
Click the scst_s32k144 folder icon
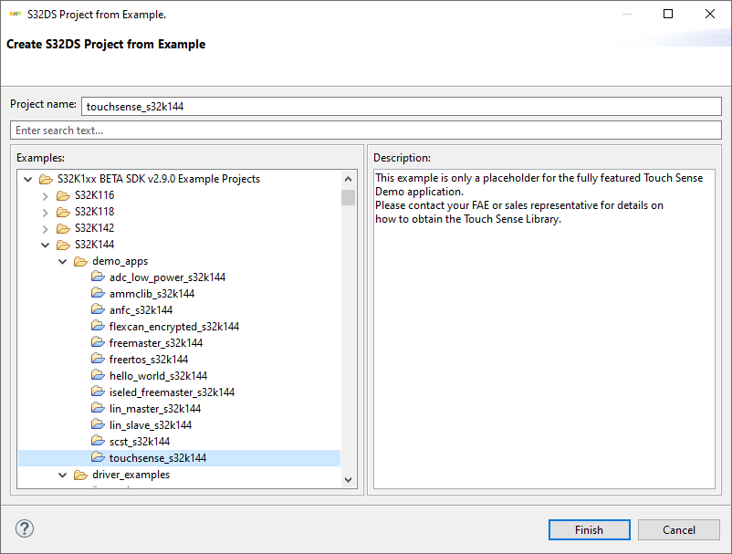tap(98, 441)
